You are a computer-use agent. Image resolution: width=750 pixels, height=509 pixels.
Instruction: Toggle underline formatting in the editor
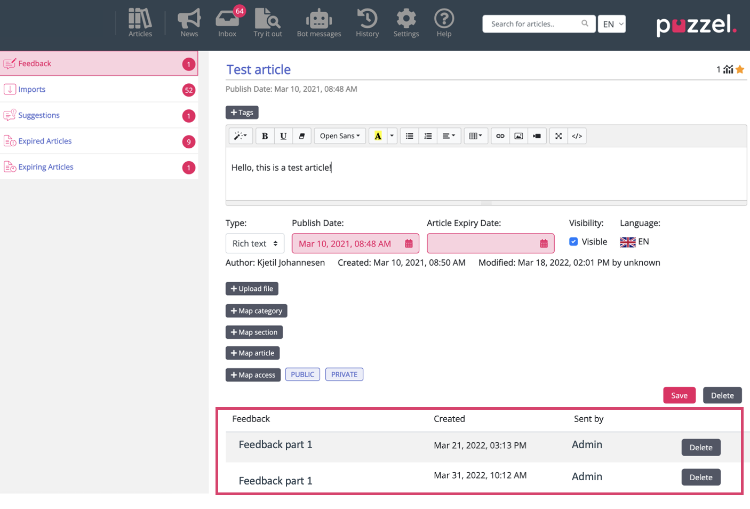click(x=283, y=136)
